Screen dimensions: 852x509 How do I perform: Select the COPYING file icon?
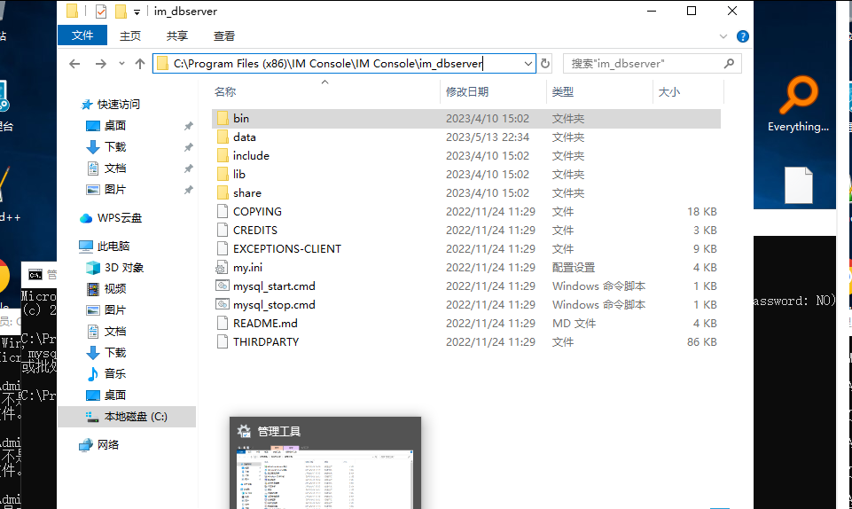(x=223, y=211)
